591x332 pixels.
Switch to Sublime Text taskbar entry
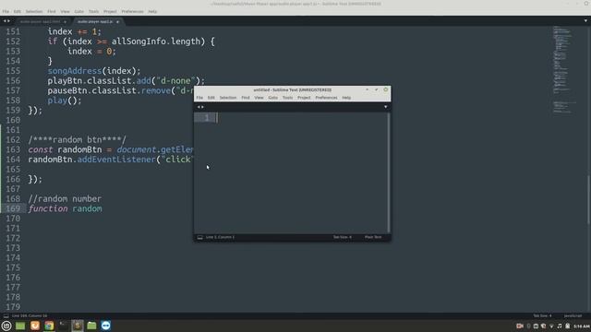coord(78,326)
